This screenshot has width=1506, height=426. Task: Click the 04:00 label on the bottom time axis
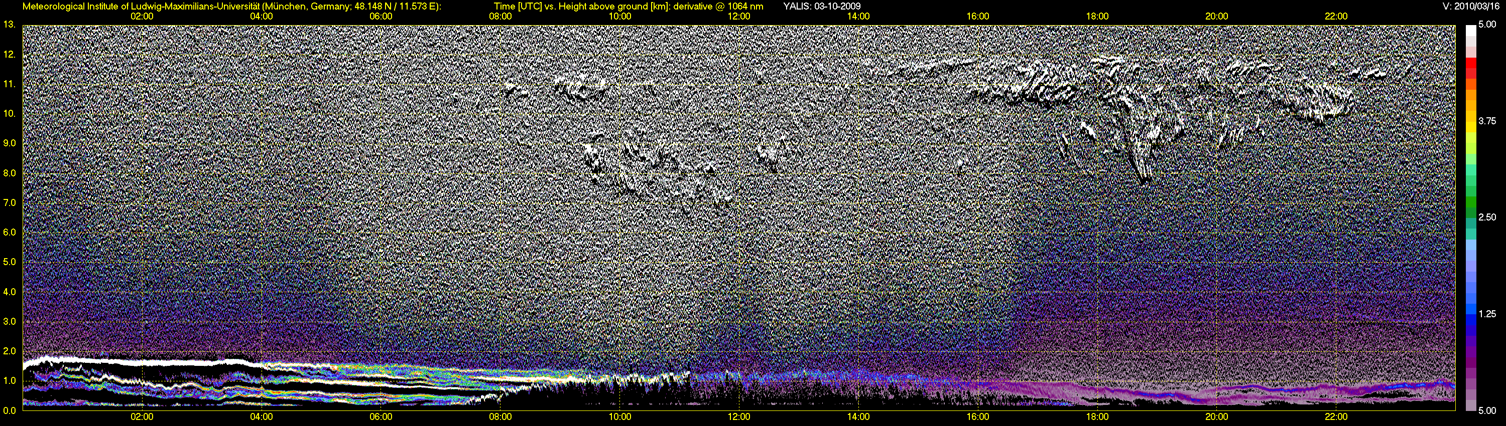(262, 416)
